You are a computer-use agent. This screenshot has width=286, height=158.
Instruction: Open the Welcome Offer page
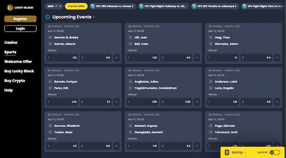pos(18,62)
